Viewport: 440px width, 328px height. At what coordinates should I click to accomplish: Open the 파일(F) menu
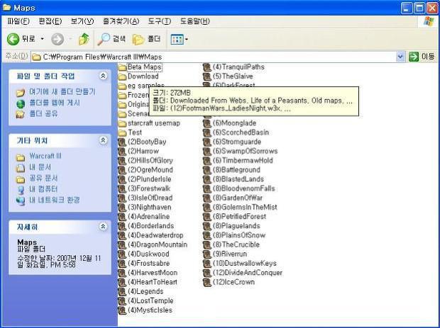coord(18,21)
